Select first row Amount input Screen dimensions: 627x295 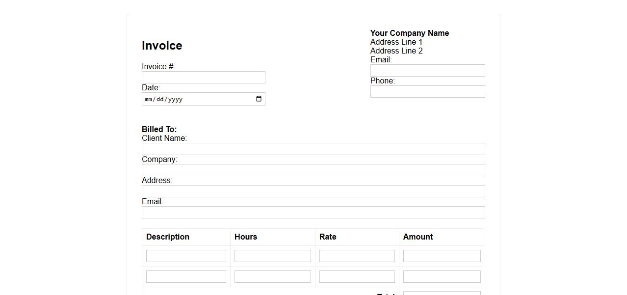pos(442,256)
